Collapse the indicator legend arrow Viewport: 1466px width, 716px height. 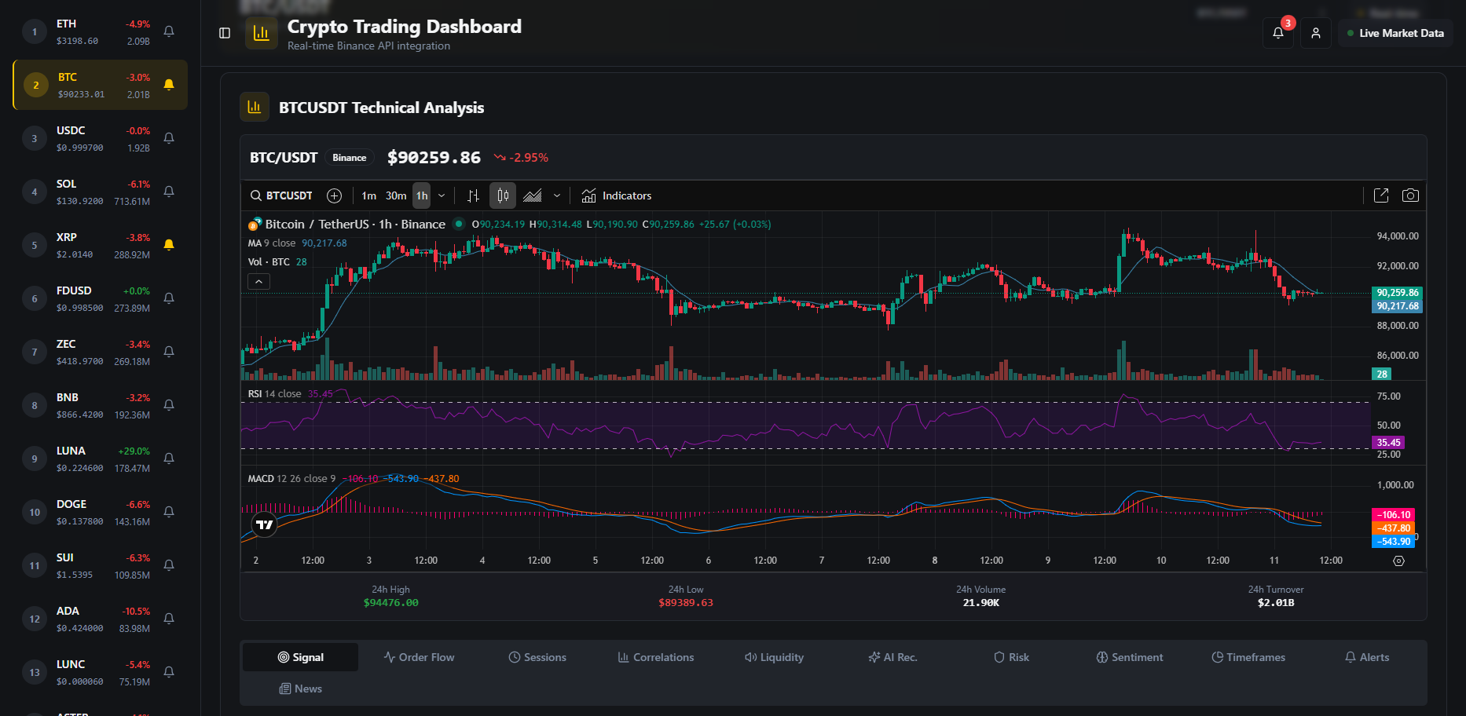pyautogui.click(x=259, y=281)
